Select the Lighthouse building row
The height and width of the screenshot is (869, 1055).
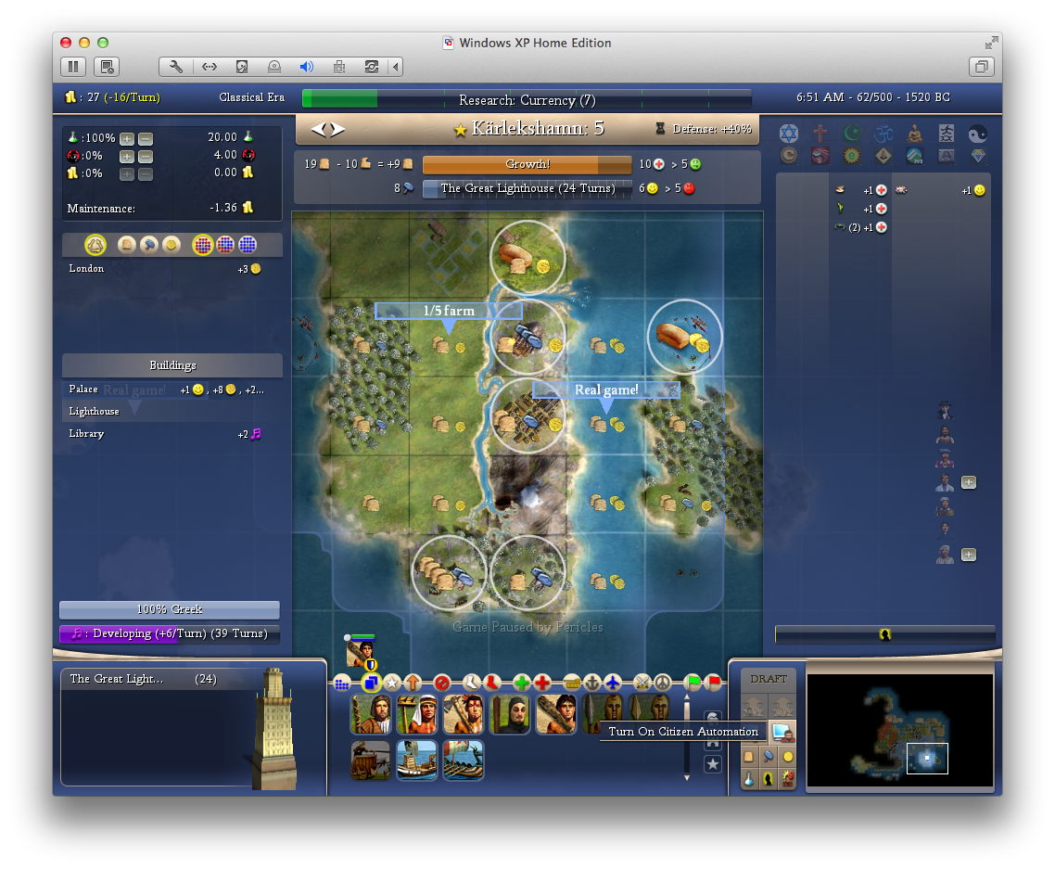coord(172,411)
